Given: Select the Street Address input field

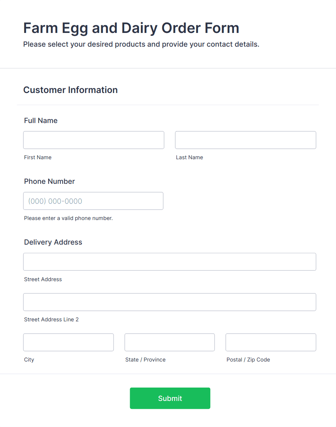Looking at the screenshot, I should 169,262.
